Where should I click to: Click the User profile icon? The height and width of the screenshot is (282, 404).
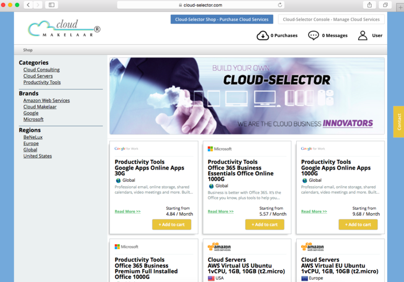[363, 36]
